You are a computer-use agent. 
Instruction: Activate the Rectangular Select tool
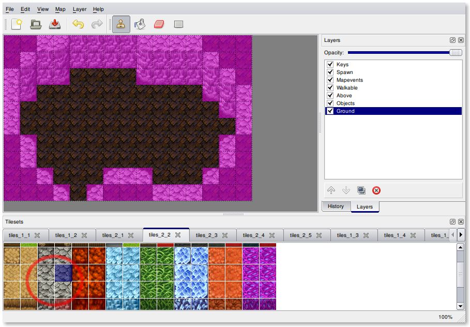click(x=178, y=24)
